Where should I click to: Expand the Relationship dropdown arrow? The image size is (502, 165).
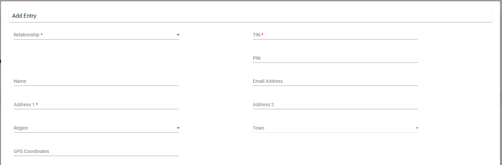178,35
